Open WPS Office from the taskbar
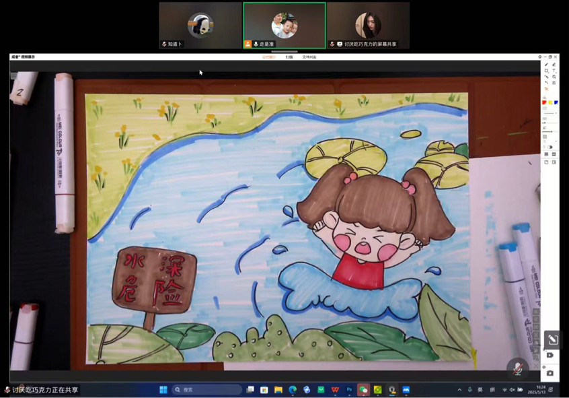The image size is (569, 398). point(335,389)
